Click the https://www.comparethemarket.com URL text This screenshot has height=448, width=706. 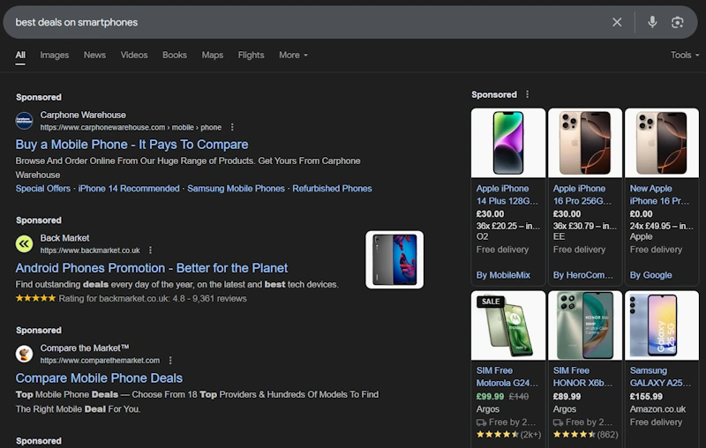tap(100, 361)
